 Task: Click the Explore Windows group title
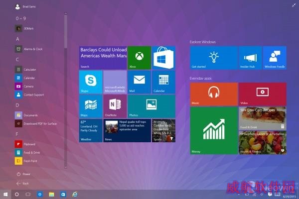click(202, 42)
